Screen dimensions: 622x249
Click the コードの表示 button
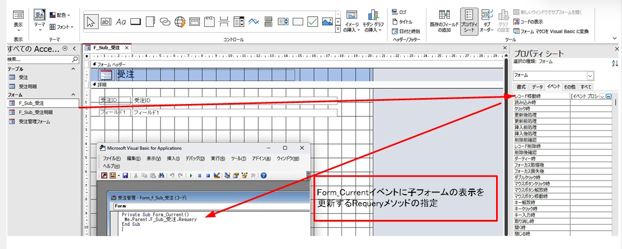[x=528, y=22]
